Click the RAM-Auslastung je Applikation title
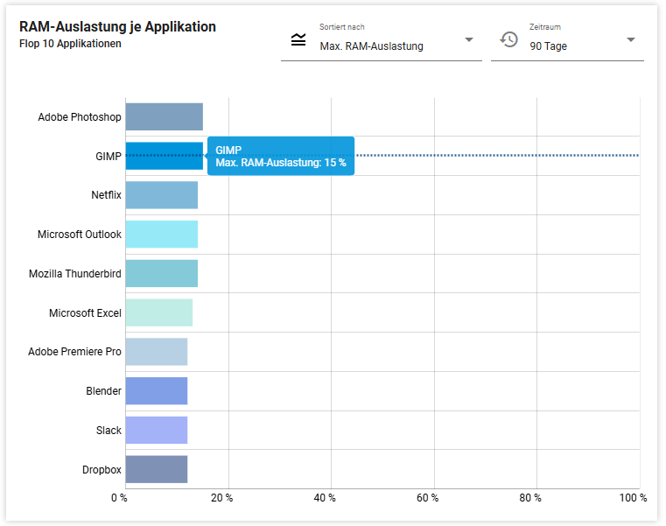Viewport: 666px width, 526px height. [117, 27]
